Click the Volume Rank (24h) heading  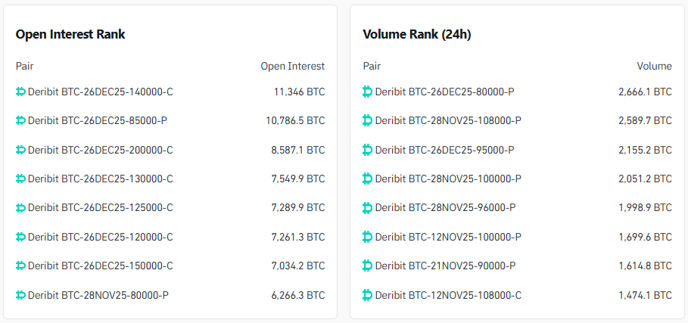coord(418,34)
